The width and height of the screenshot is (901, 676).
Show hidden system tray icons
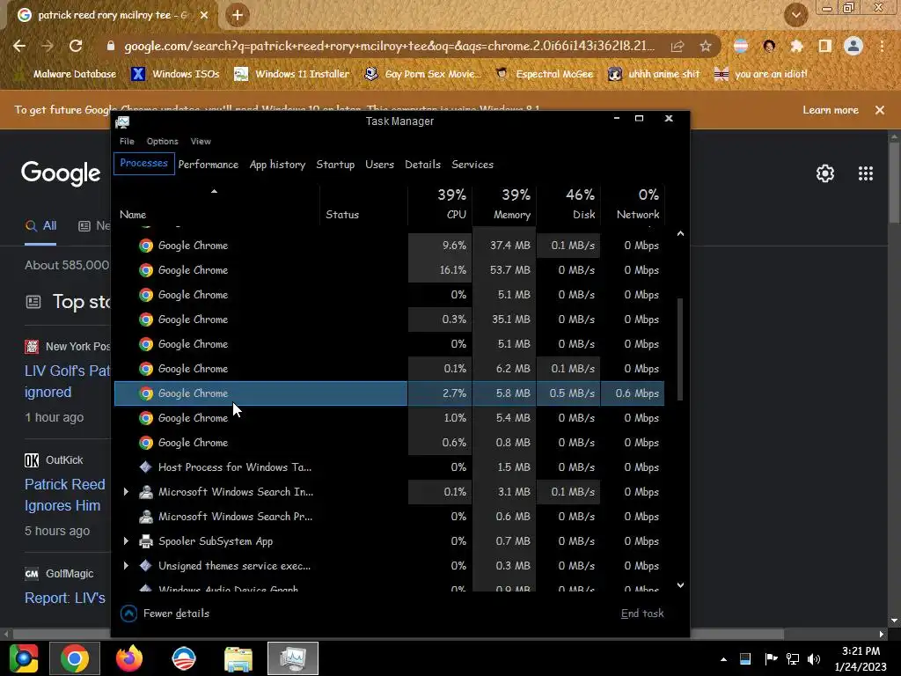point(723,659)
